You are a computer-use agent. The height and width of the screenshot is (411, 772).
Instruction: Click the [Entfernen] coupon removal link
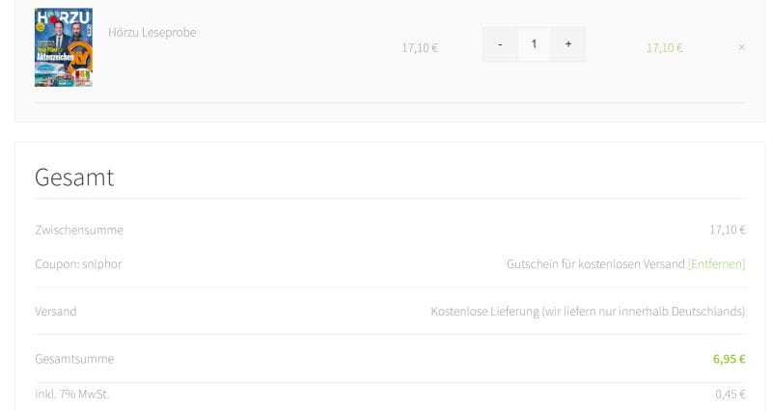point(716,263)
